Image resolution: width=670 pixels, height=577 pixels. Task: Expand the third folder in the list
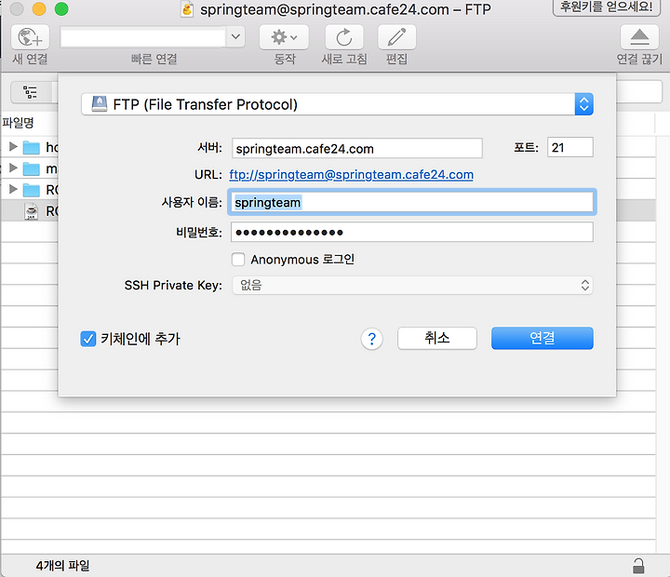pyautogui.click(x=13, y=189)
